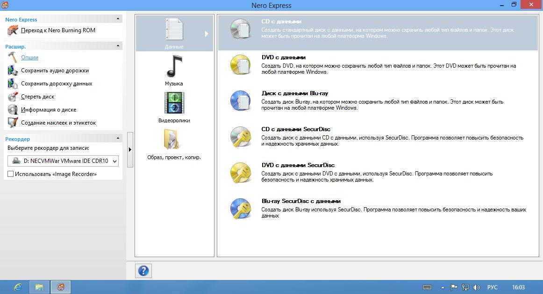
Task: Click the Информация о диске disc icon
Action: [13, 110]
